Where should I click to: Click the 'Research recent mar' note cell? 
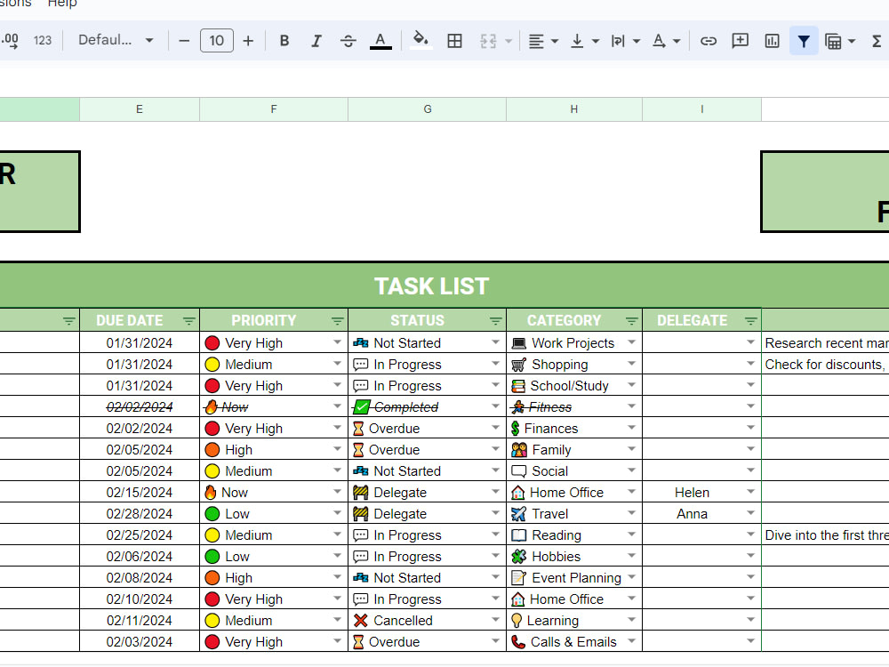pos(826,343)
